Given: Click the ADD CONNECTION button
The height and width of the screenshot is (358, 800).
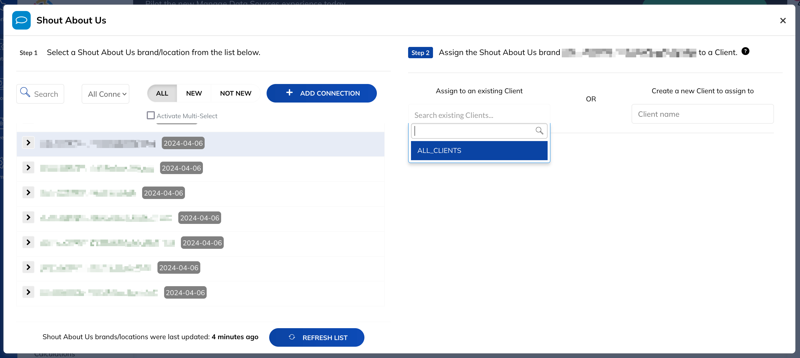Looking at the screenshot, I should (322, 93).
